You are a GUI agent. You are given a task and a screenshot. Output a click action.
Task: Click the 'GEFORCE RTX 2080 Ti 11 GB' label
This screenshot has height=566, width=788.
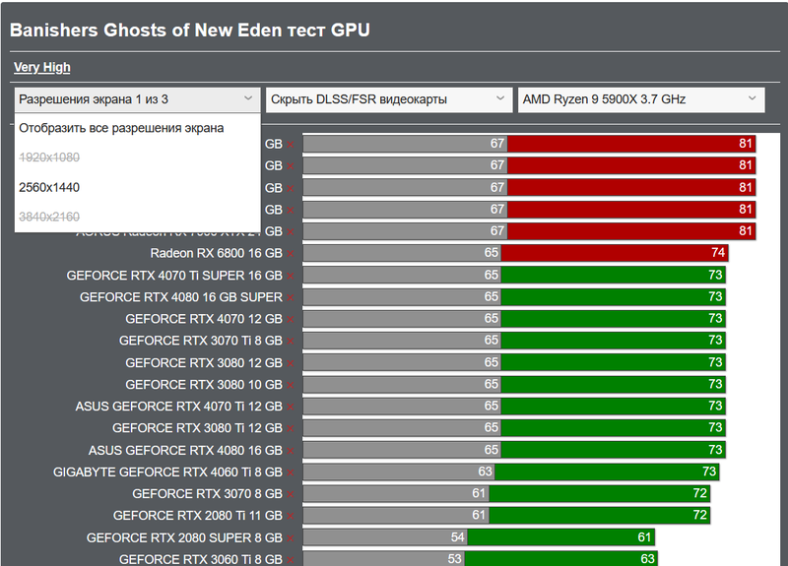point(198,516)
